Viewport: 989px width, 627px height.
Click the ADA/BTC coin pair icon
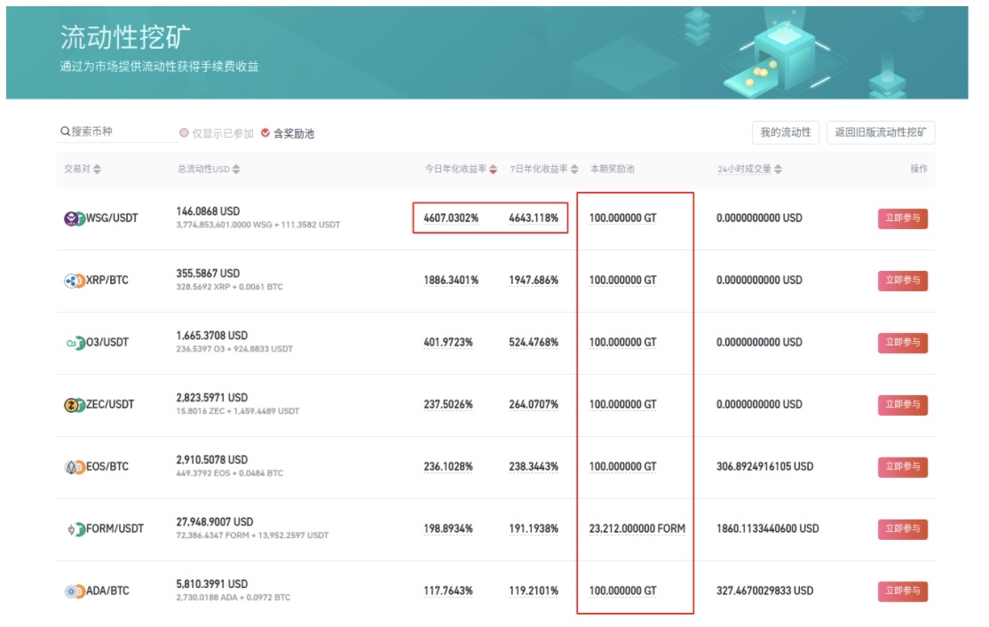pyautogui.click(x=75, y=591)
